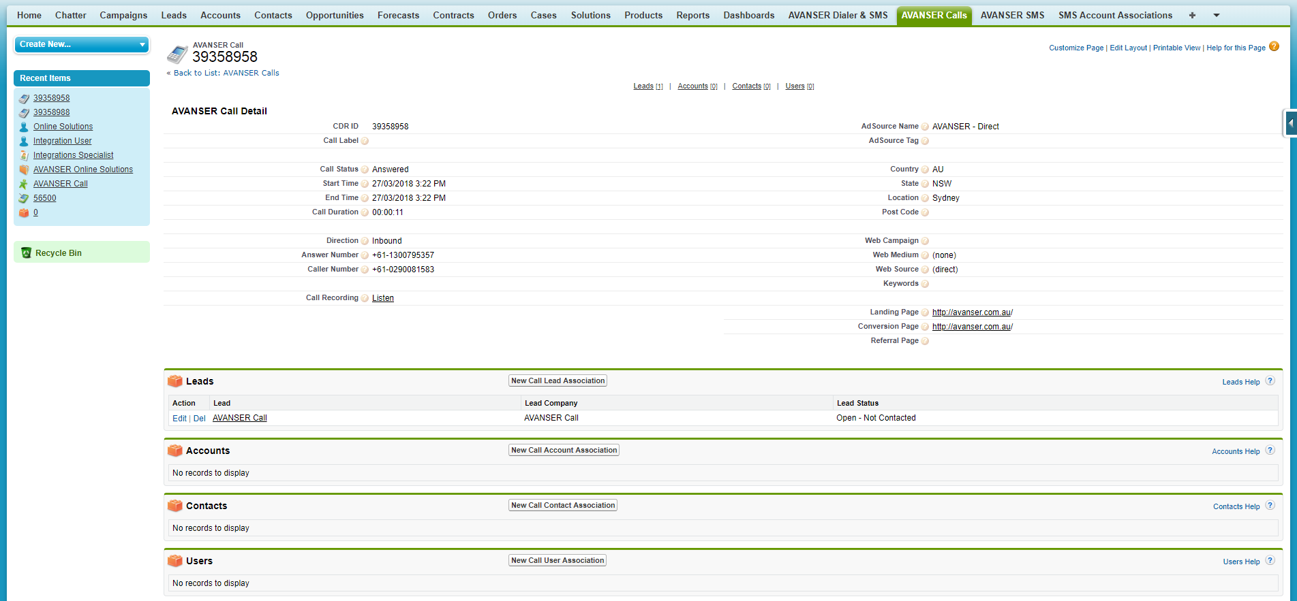1297x601 pixels.
Task: Click the icon beside recent item 56500
Action: click(x=25, y=198)
